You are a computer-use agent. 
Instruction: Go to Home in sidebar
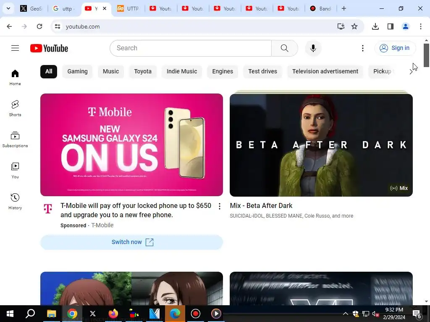(x=15, y=78)
